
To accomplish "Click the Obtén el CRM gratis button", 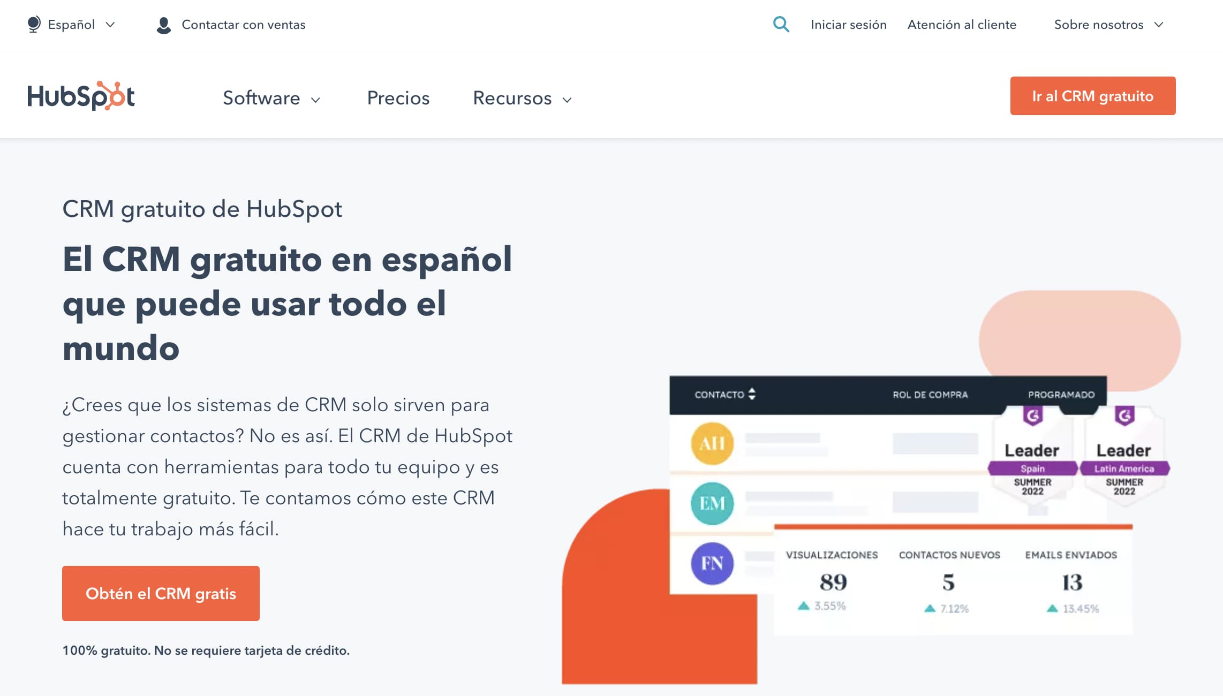I will click(x=161, y=594).
